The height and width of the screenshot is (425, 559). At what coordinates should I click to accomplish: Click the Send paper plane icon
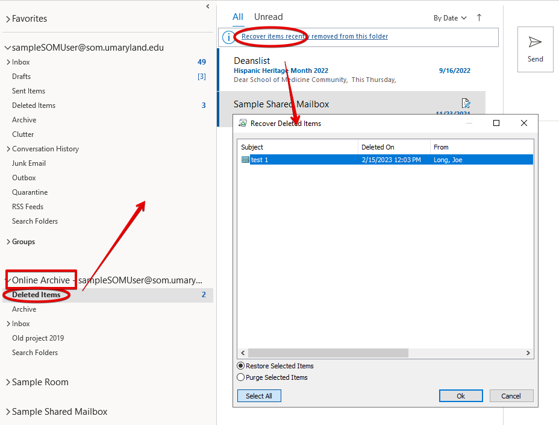[535, 42]
